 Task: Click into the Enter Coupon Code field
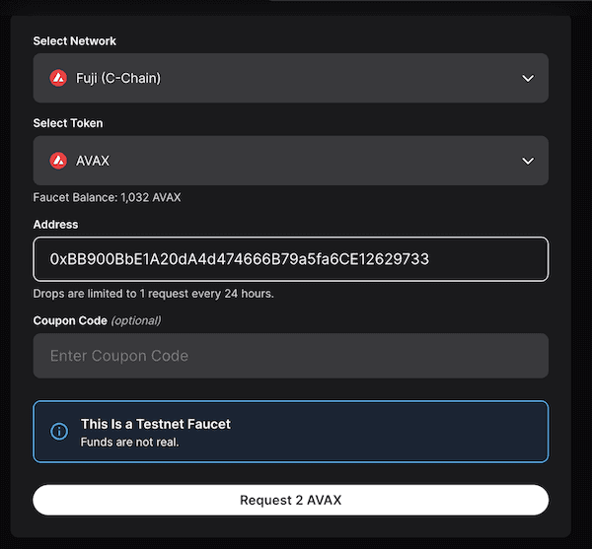pyautogui.click(x=290, y=356)
